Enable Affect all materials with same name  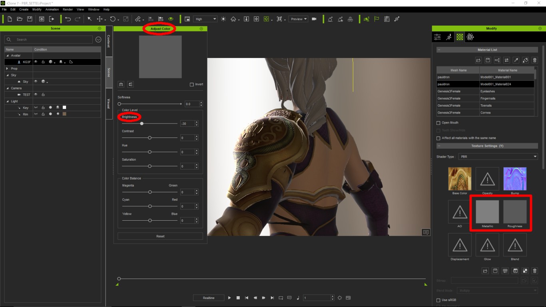click(438, 138)
